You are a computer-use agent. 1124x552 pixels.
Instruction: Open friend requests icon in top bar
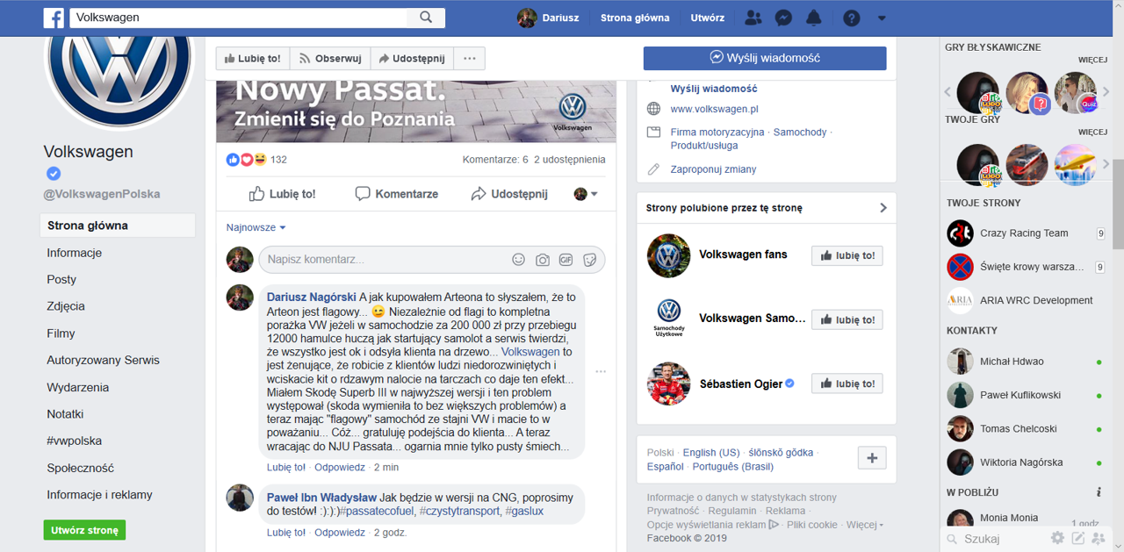coord(753,18)
